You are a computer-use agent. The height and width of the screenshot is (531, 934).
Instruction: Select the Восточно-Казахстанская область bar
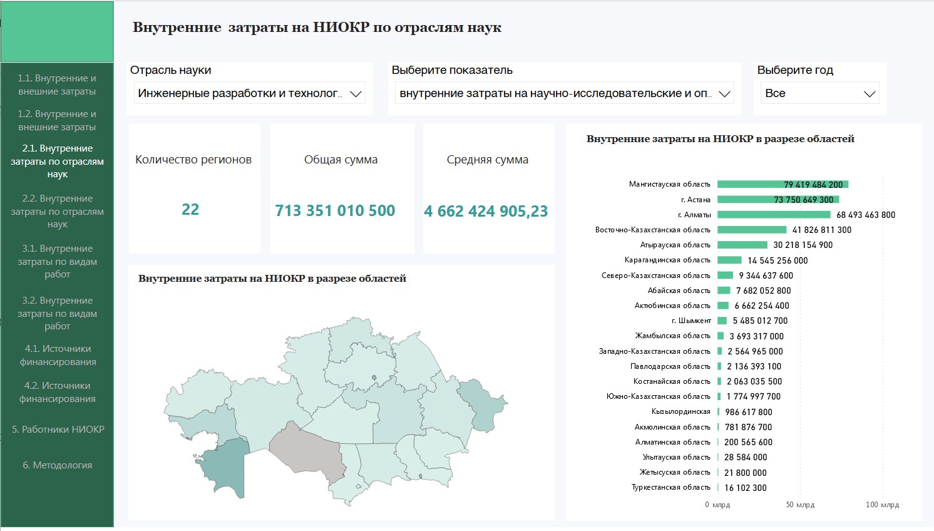tap(751, 230)
